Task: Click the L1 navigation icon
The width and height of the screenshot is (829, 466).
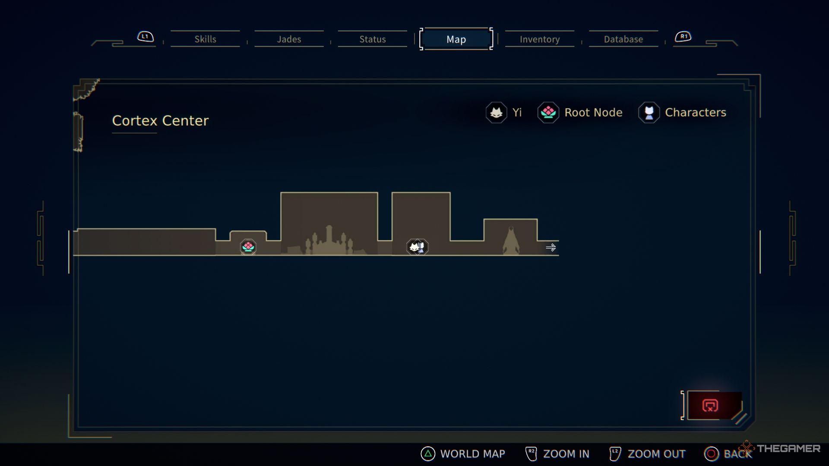Action: 145,36
